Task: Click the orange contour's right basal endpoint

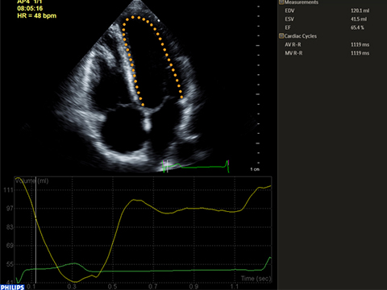Action: coord(181,97)
